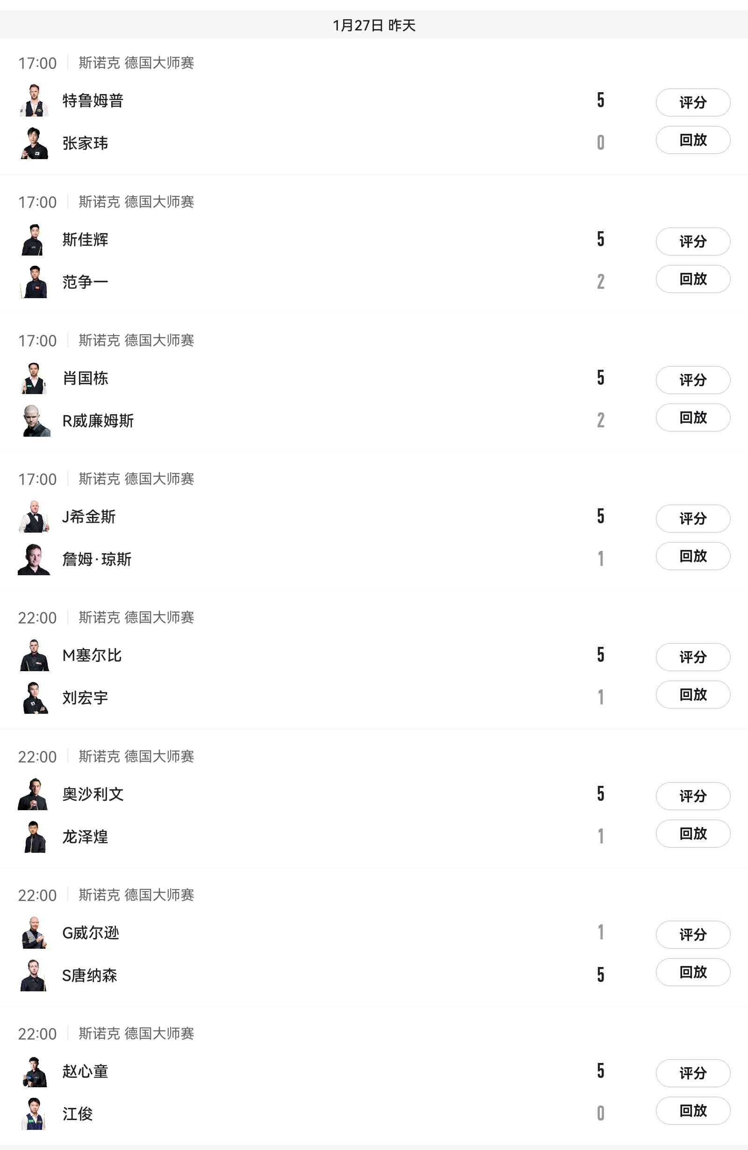748x1150 pixels.
Task: Click the 1月27日 昨天 date header
Action: tap(374, 25)
